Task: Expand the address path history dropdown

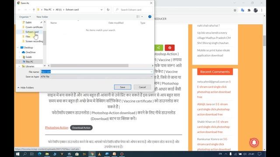Action: point(101,10)
